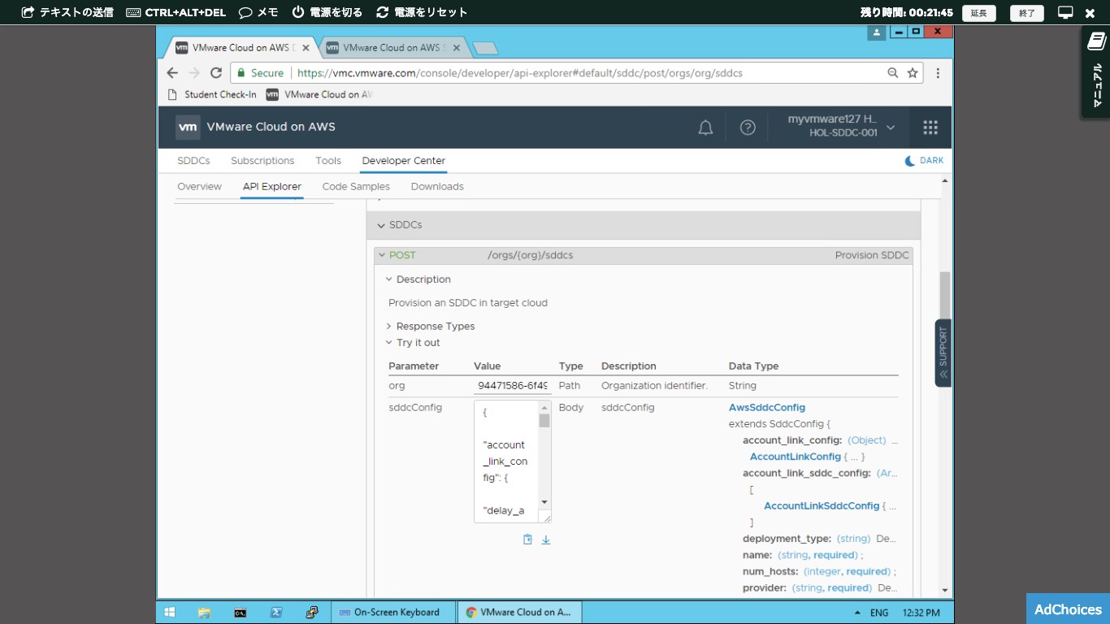Open the VMware Cloud on AWS bookmark
The height and width of the screenshot is (624, 1110).
pos(319,94)
